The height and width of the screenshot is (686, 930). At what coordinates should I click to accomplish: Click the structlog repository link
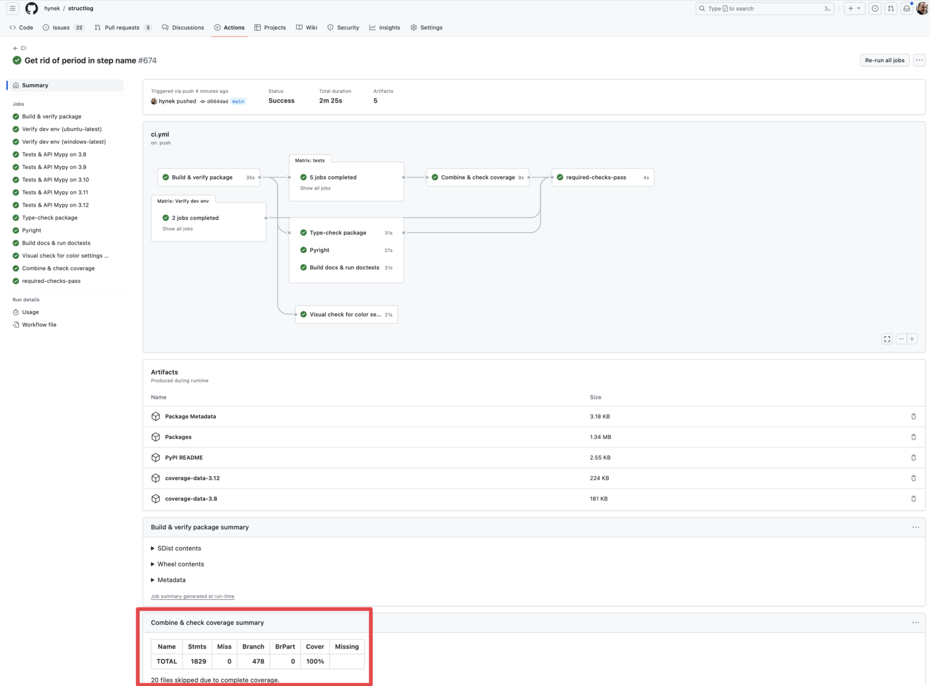tap(81, 9)
